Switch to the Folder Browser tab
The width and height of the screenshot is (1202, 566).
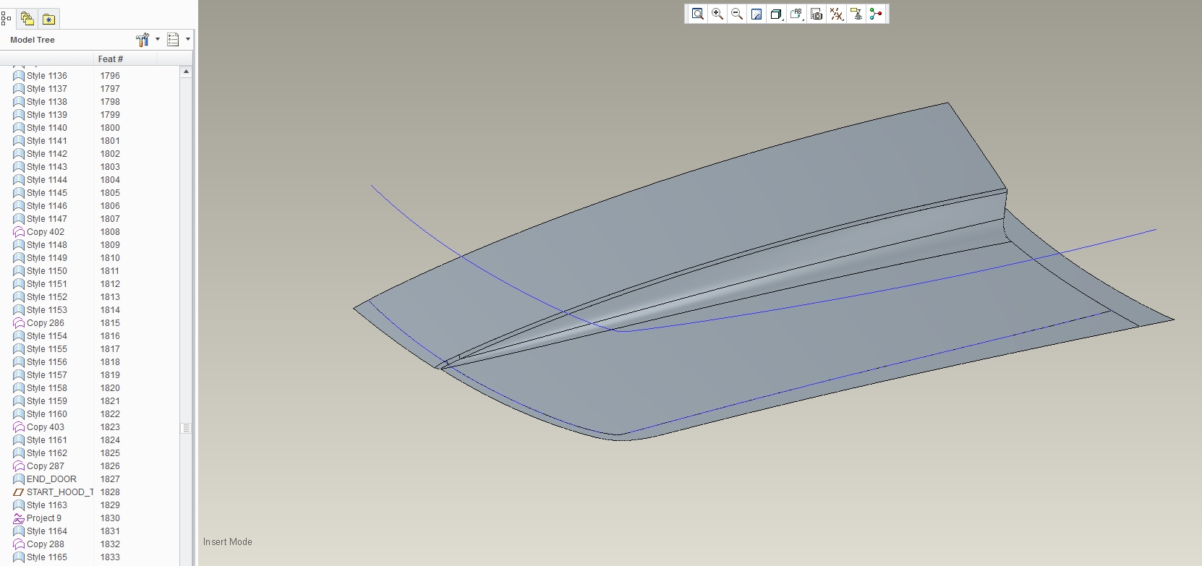point(27,19)
